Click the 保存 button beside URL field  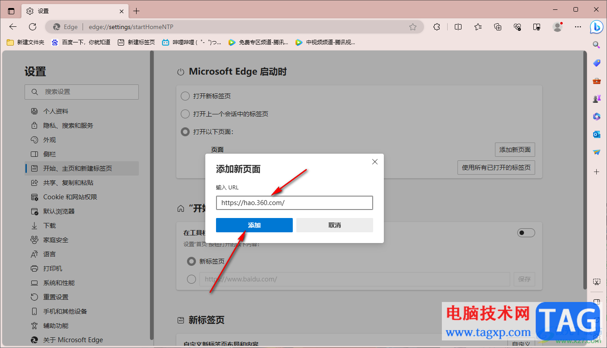[x=524, y=279]
